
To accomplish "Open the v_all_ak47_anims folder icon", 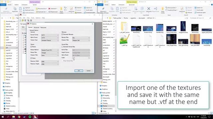I will click(124, 26).
